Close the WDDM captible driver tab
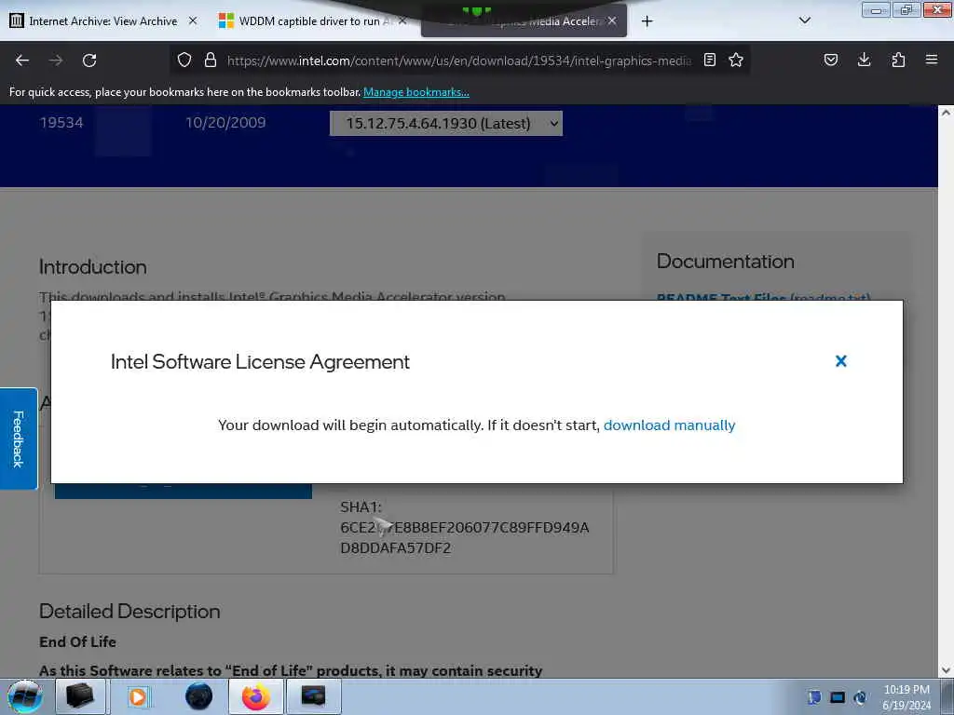The height and width of the screenshot is (715, 954). click(402, 20)
